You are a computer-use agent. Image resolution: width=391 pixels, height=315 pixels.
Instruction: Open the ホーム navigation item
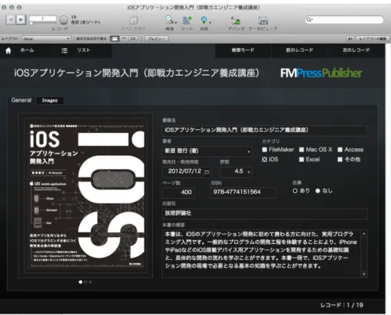[27, 50]
